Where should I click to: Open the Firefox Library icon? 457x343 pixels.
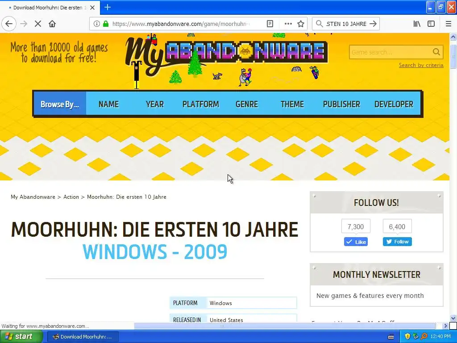click(417, 24)
